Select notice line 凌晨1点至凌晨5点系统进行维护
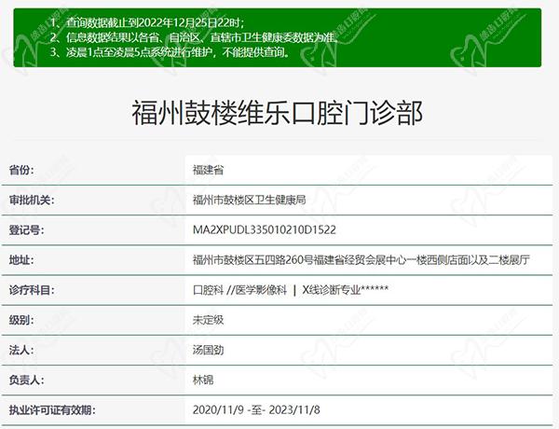Viewport: 559px width, 429px height. [x=170, y=52]
